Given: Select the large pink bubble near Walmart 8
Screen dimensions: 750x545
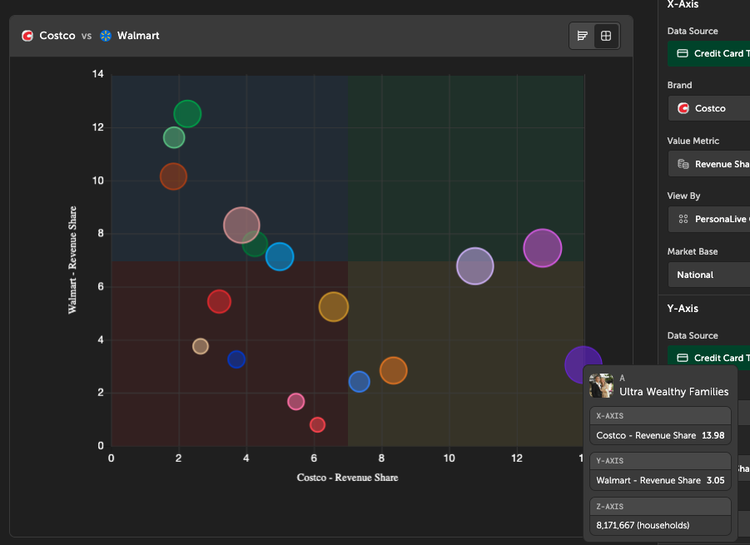Looking at the screenshot, I should (x=241, y=225).
